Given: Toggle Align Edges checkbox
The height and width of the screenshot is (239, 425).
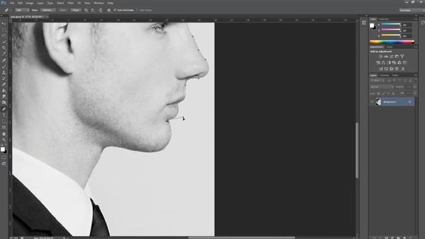Looking at the screenshot, I should (137, 10).
